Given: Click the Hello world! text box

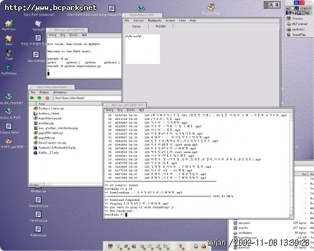Looking at the screenshot, I should 143,49.
